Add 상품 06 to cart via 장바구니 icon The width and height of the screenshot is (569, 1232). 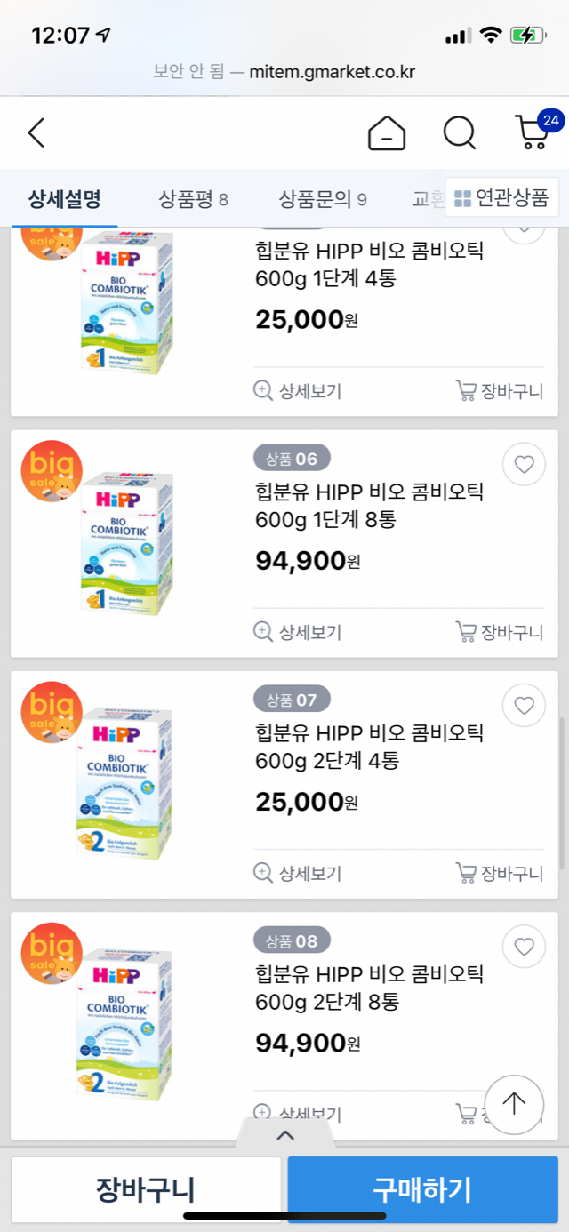pos(499,632)
